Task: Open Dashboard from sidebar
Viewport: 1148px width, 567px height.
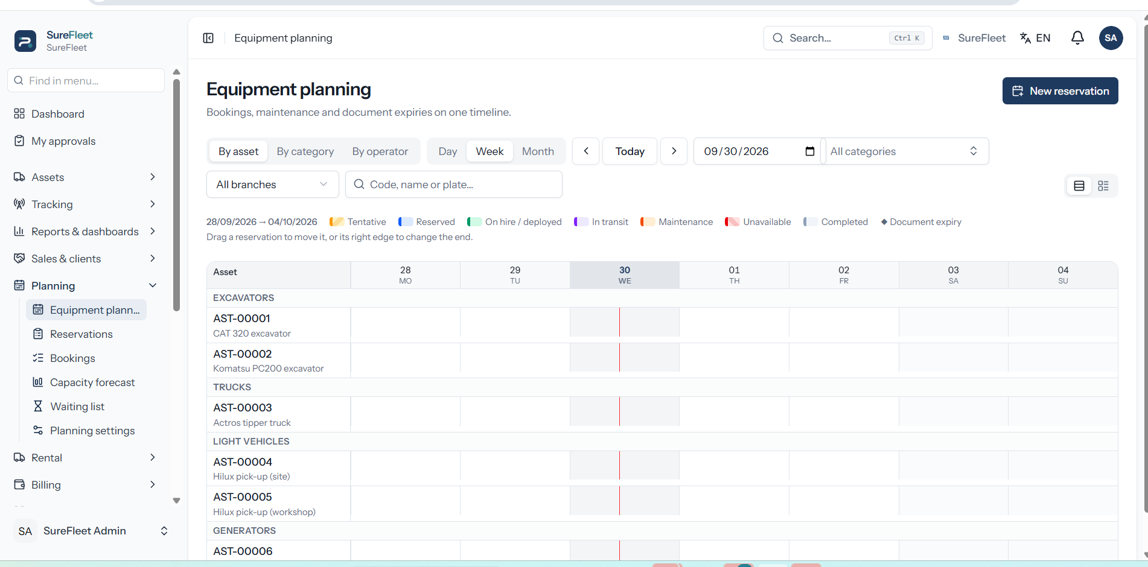Action: click(x=86, y=114)
